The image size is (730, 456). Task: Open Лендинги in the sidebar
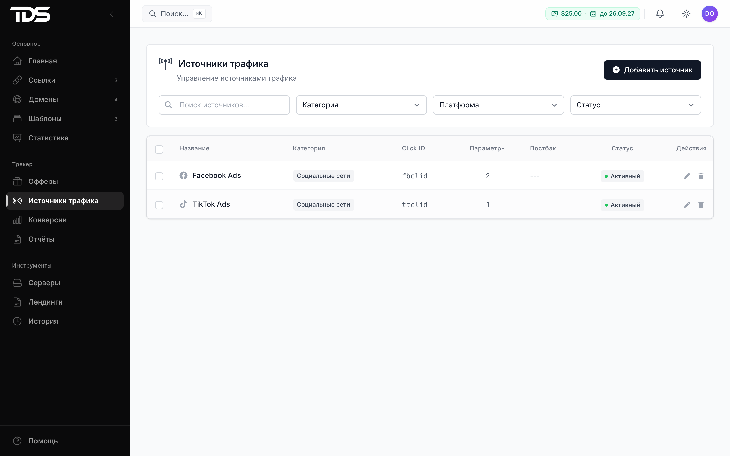pyautogui.click(x=65, y=302)
